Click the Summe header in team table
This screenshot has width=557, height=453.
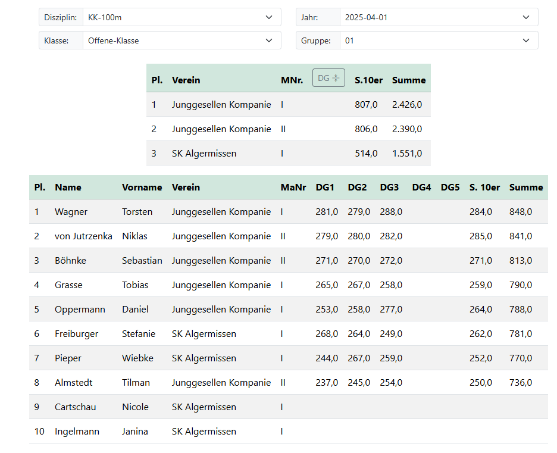click(408, 80)
